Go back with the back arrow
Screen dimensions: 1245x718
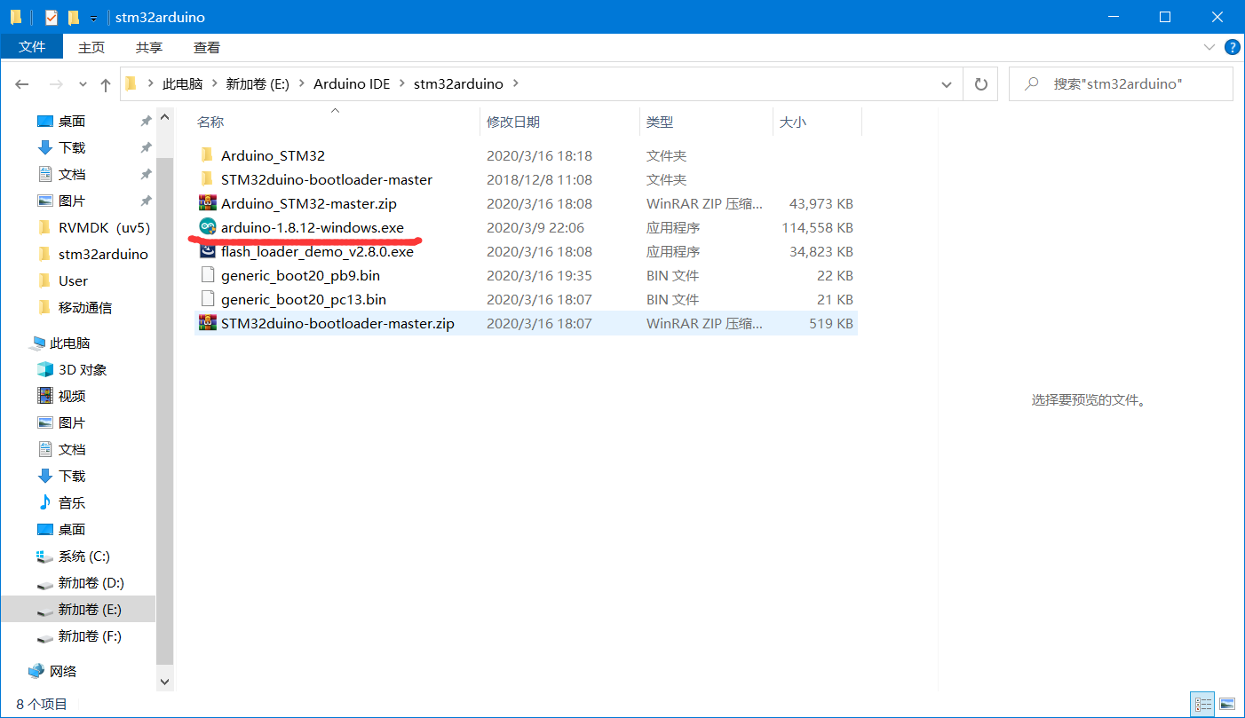(x=22, y=84)
